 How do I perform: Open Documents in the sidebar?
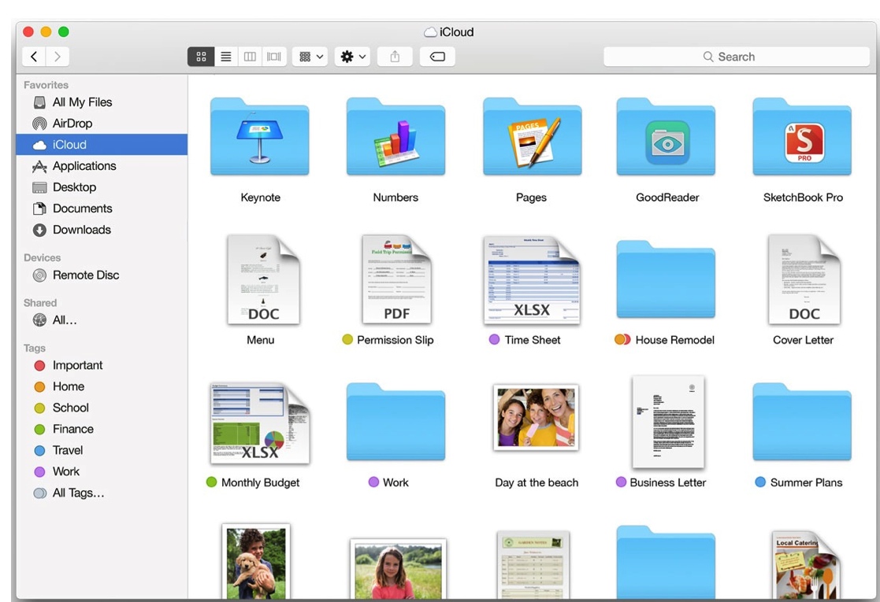coord(102,209)
